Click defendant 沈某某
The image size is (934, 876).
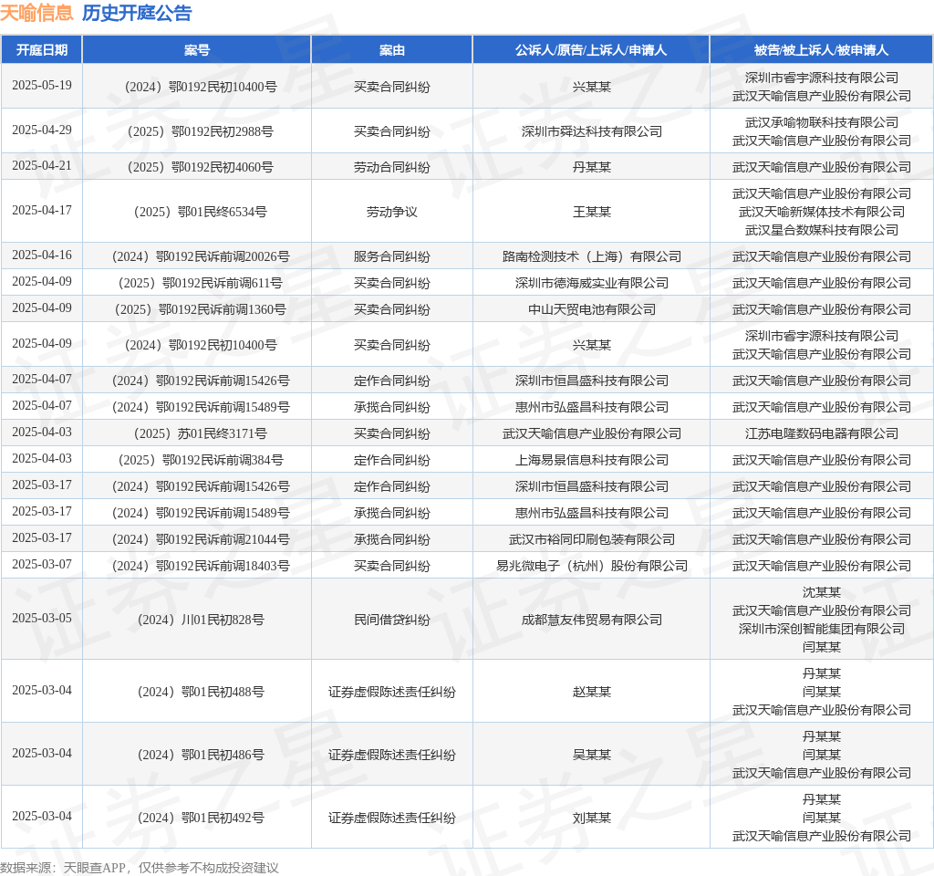coord(822,592)
